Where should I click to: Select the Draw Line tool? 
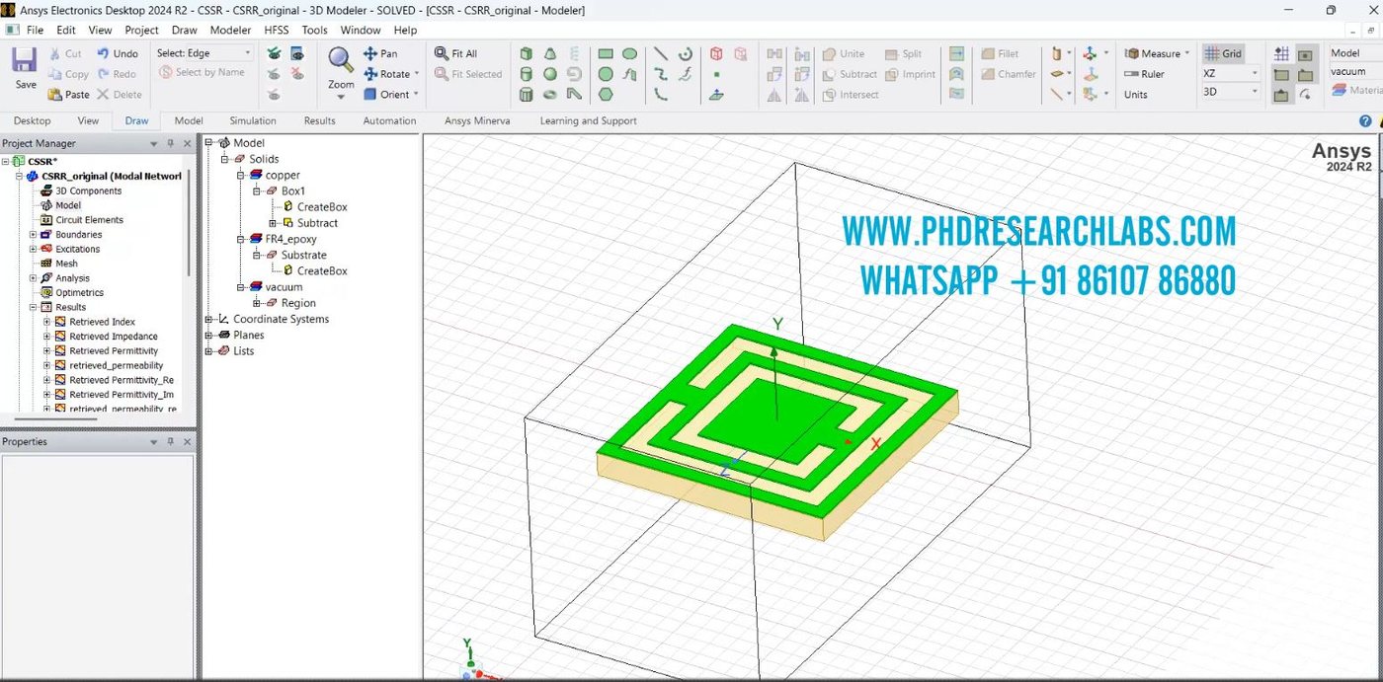coord(661,53)
